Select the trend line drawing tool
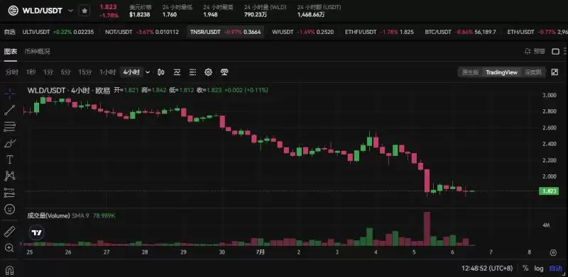This screenshot has height=277, width=568. [x=10, y=111]
